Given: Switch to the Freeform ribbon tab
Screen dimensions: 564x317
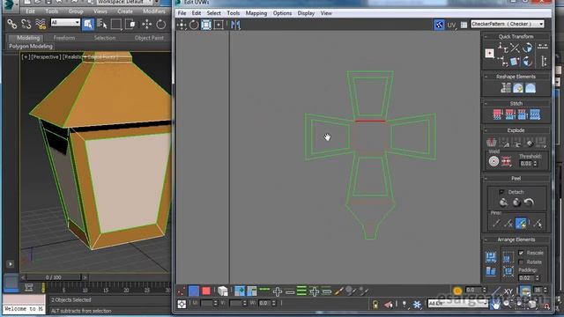Looking at the screenshot, I should click(64, 38).
